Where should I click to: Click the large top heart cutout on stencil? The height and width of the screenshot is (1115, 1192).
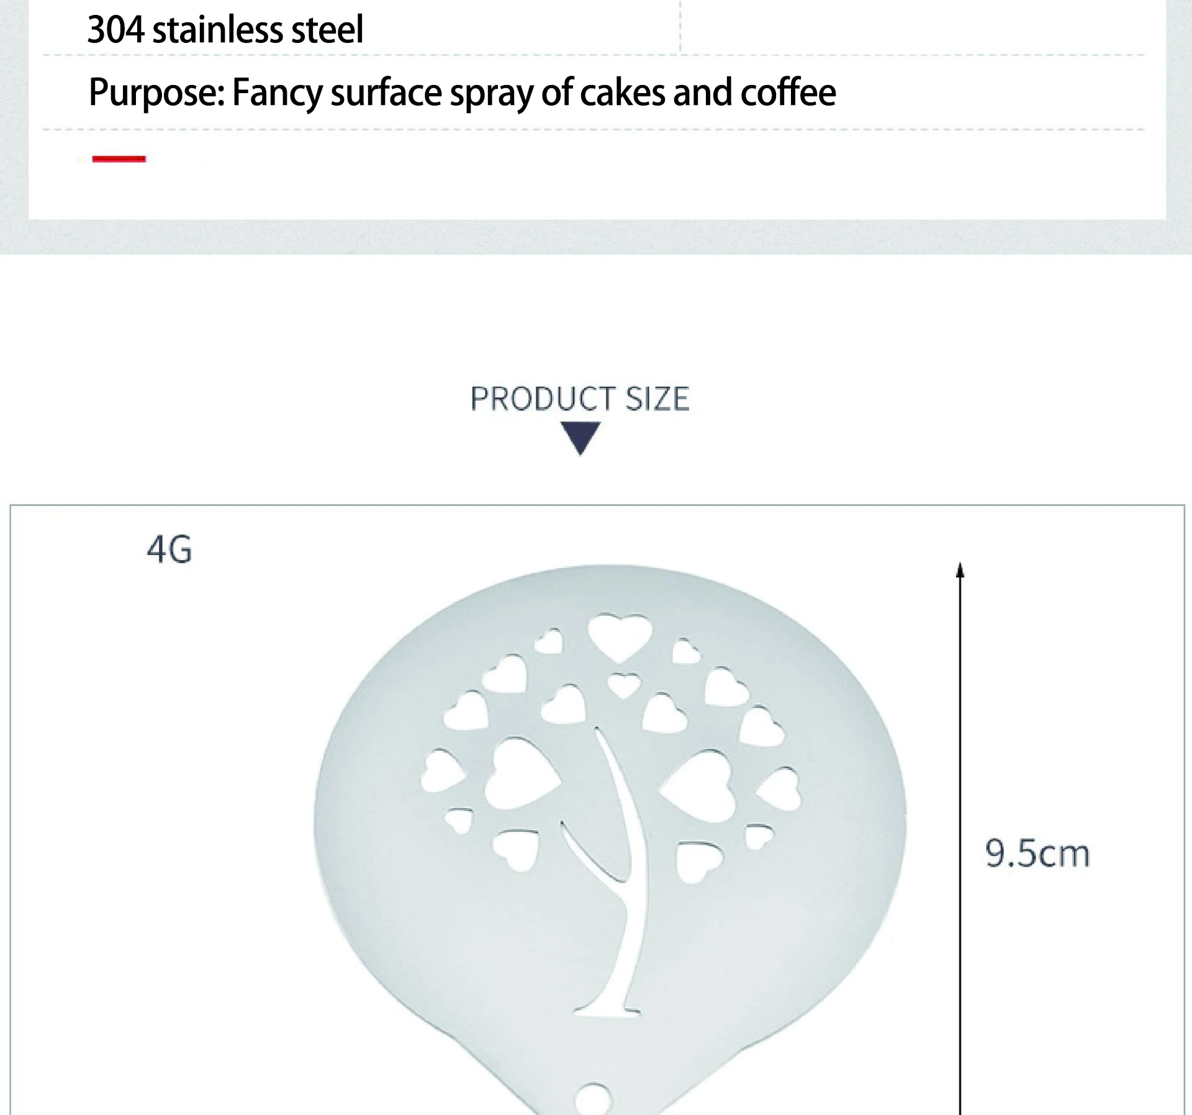point(620,638)
